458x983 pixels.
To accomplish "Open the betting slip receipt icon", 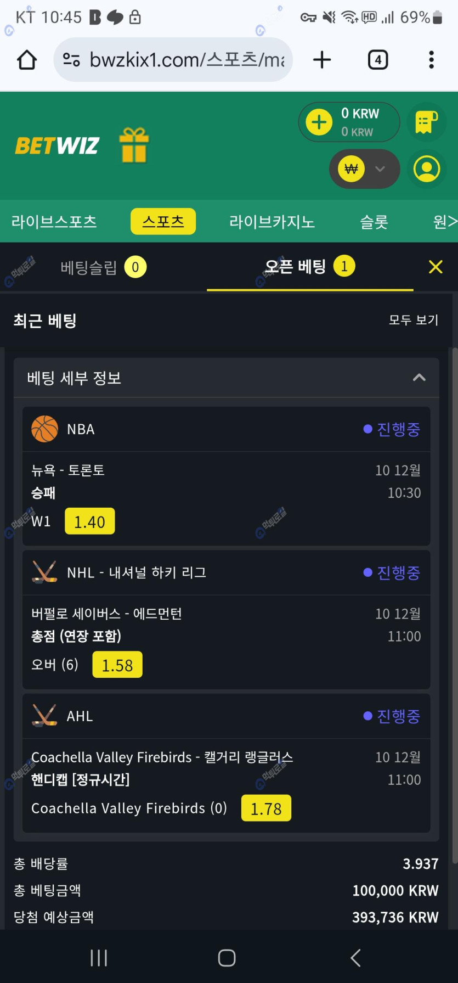I will point(427,122).
